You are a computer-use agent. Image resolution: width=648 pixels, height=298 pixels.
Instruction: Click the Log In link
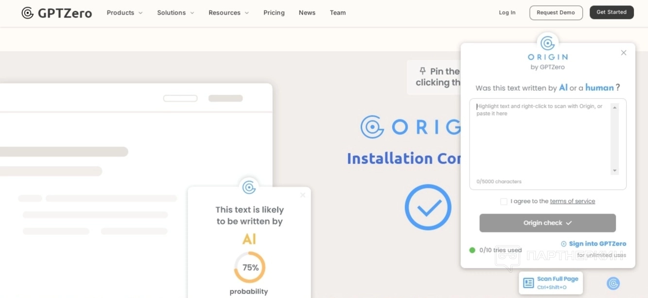(x=507, y=13)
